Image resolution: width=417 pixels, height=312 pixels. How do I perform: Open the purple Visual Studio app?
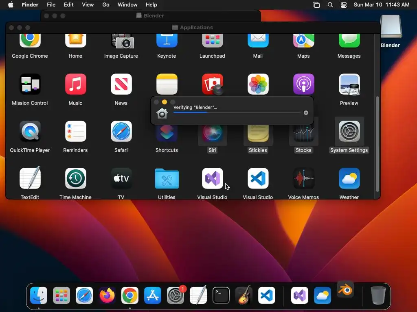coord(212,178)
